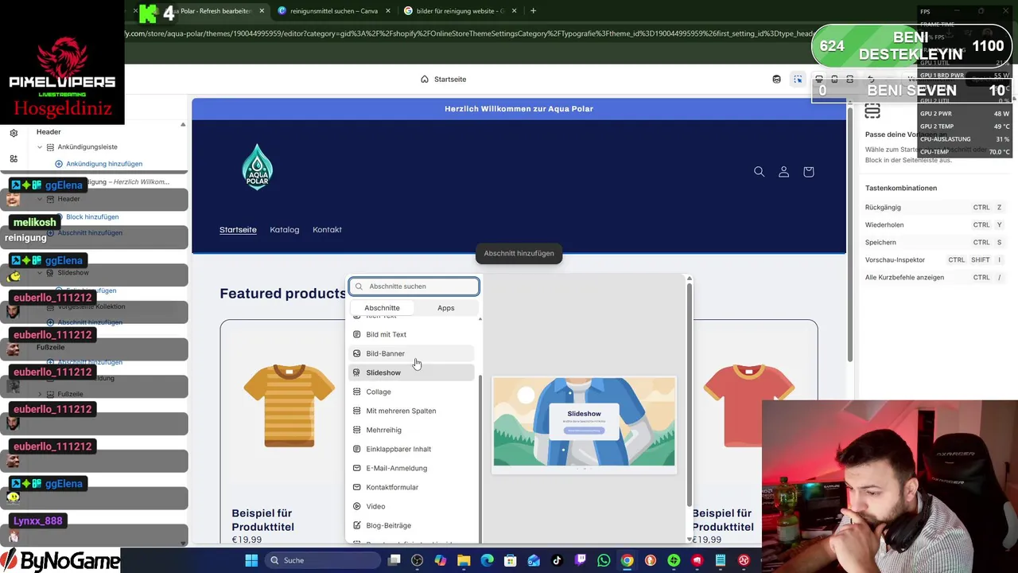
Task: Switch to mobile preview icon
Action: [834, 79]
